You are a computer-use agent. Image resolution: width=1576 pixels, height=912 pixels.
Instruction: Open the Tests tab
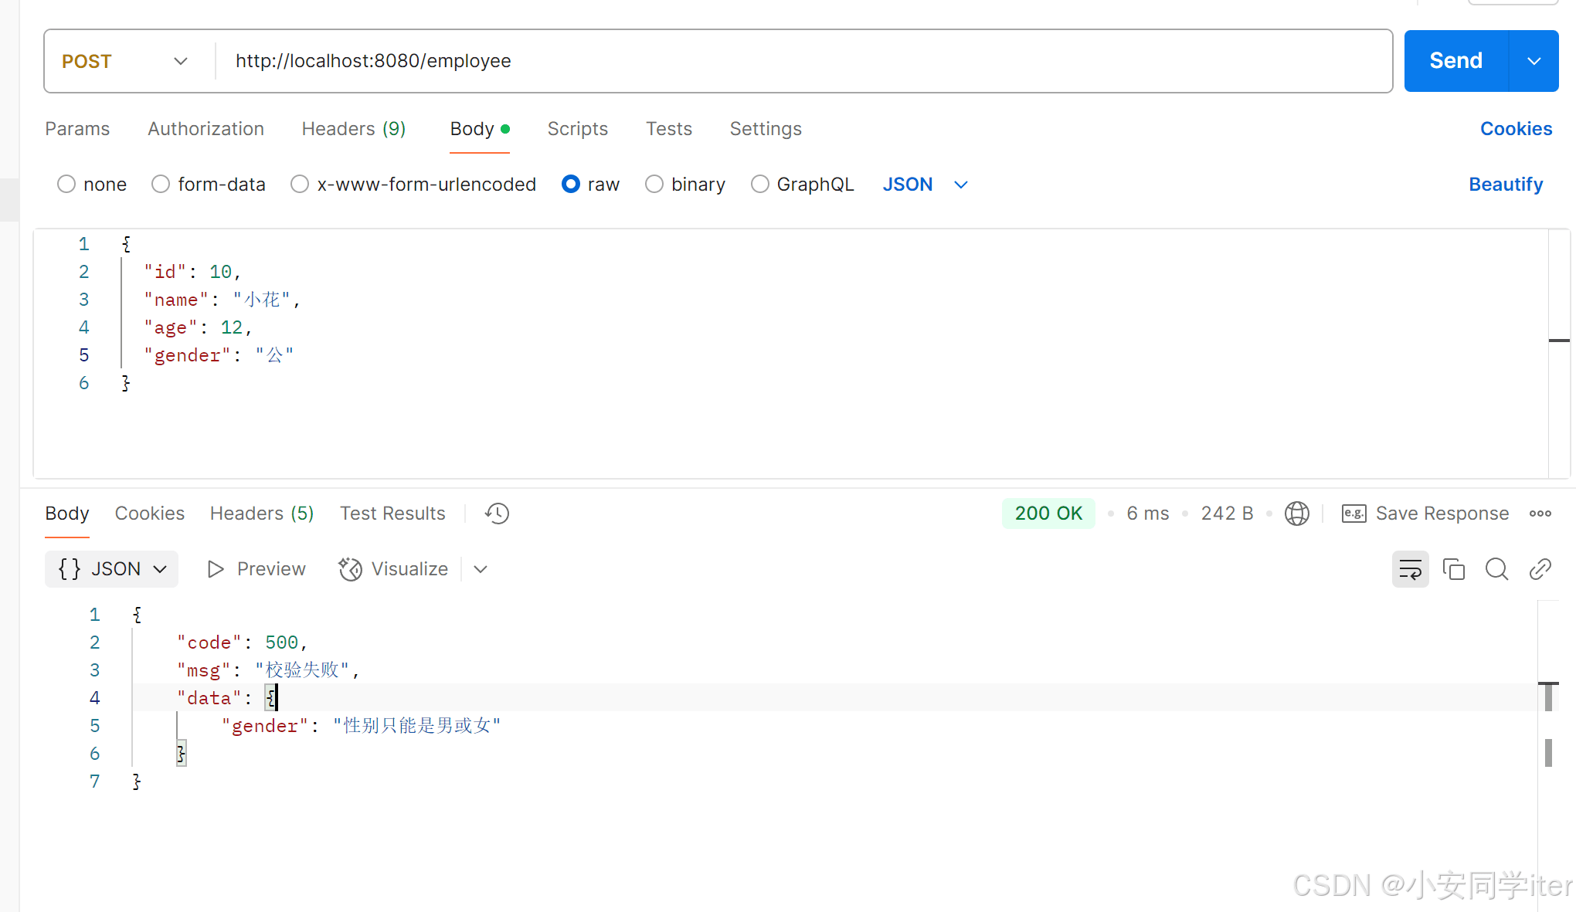[669, 129]
